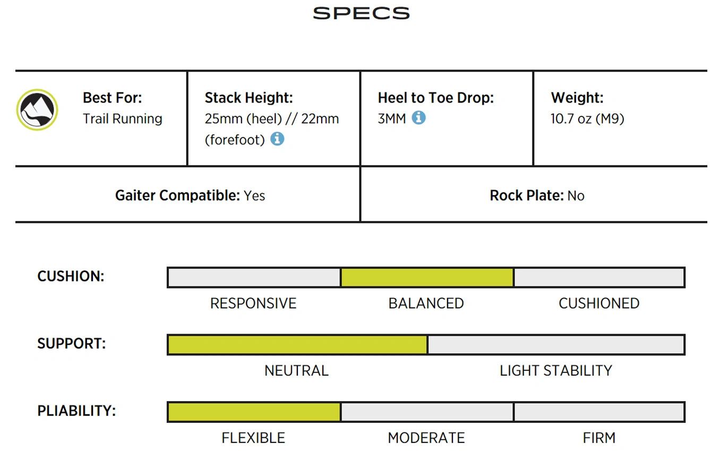Screen dimensions: 720x451
Task: Select the Cushioned segment of Cushion bar
Action: tap(599, 277)
